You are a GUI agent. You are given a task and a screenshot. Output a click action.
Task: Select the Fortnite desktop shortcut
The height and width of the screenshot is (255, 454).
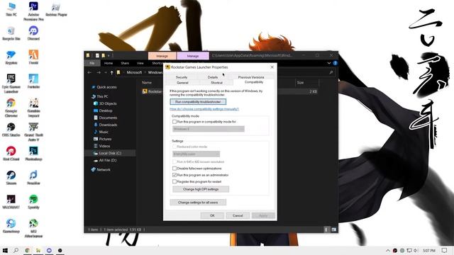[x=33, y=81]
